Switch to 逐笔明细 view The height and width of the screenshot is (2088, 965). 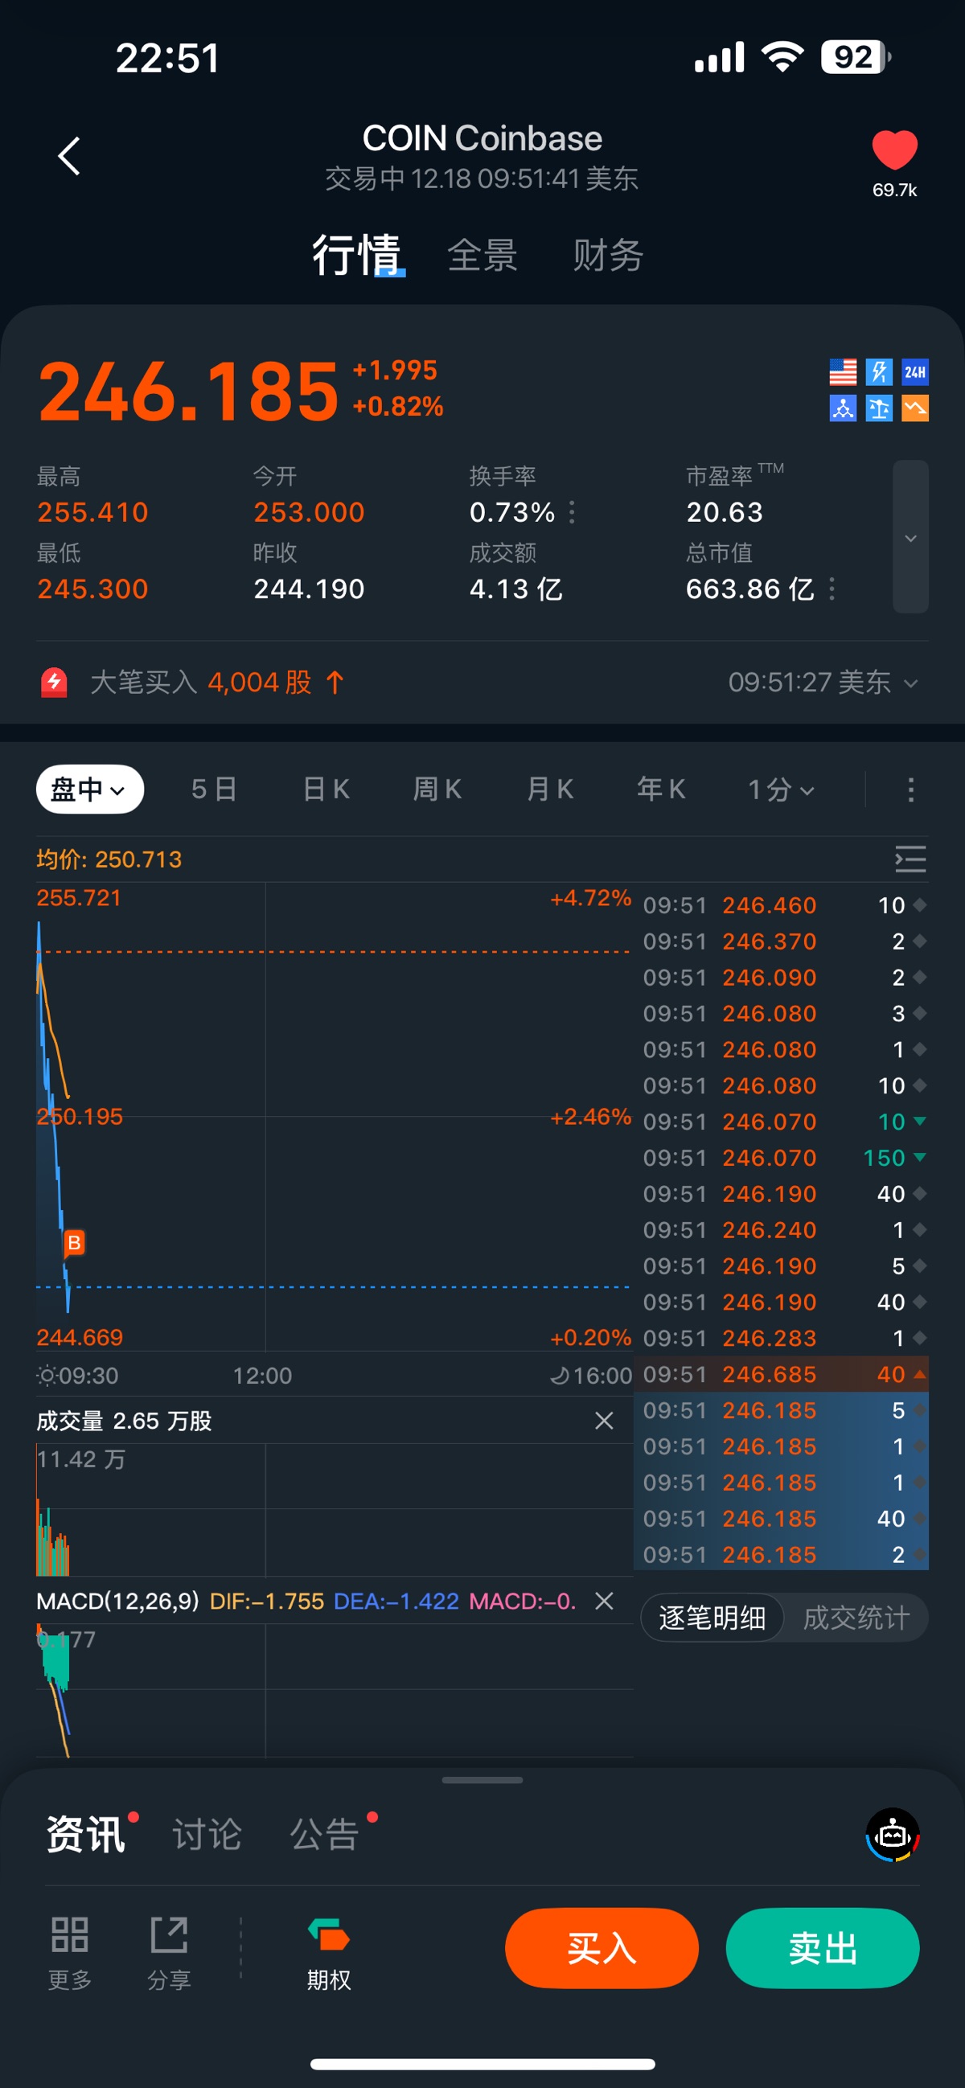coord(712,1618)
